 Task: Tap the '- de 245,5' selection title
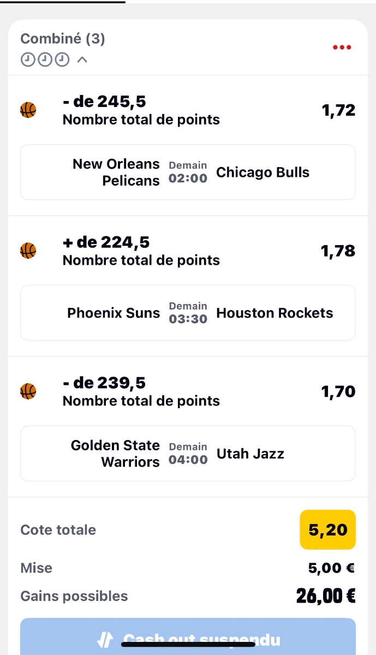point(104,102)
